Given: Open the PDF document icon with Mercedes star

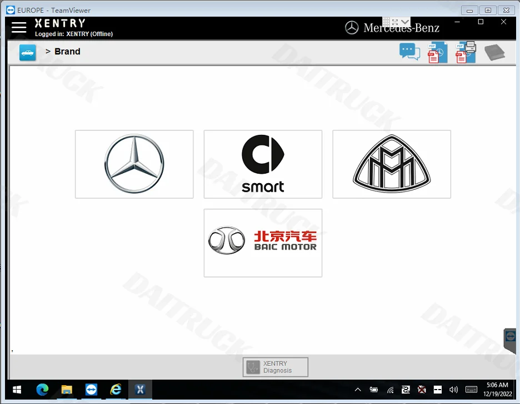Looking at the screenshot, I should coord(437,52).
